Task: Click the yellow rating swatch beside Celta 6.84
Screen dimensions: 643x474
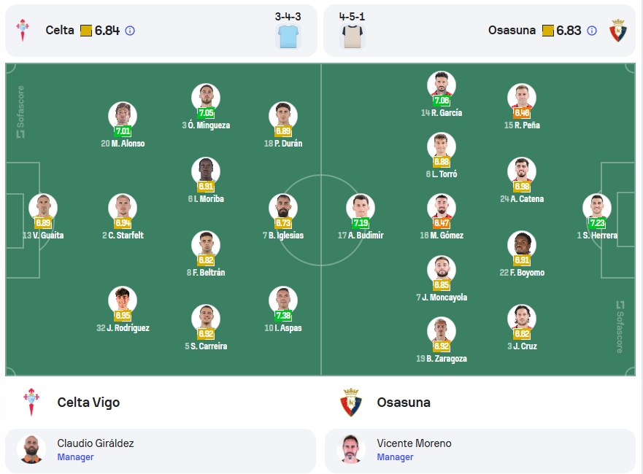Action: 85,31
